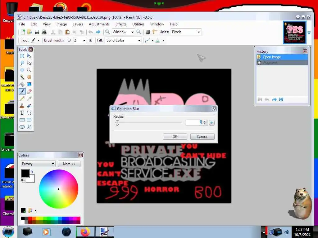Select the Text tool

22,113
